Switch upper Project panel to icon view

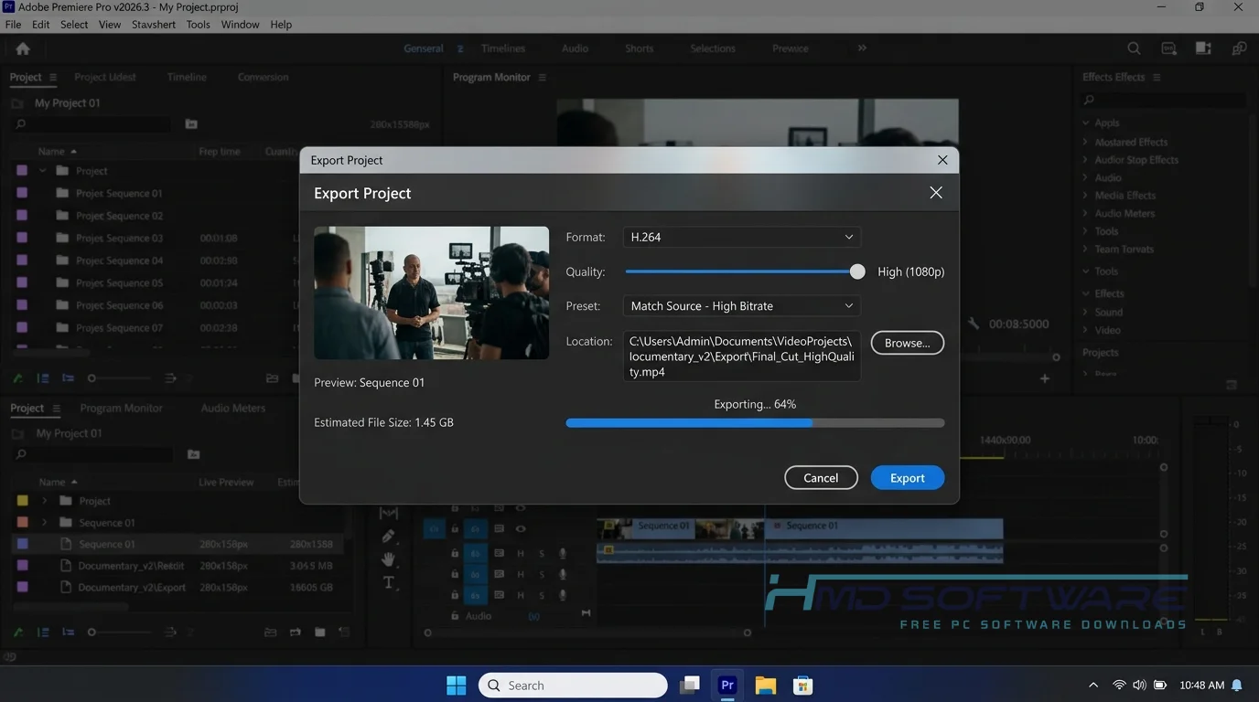[x=68, y=378]
